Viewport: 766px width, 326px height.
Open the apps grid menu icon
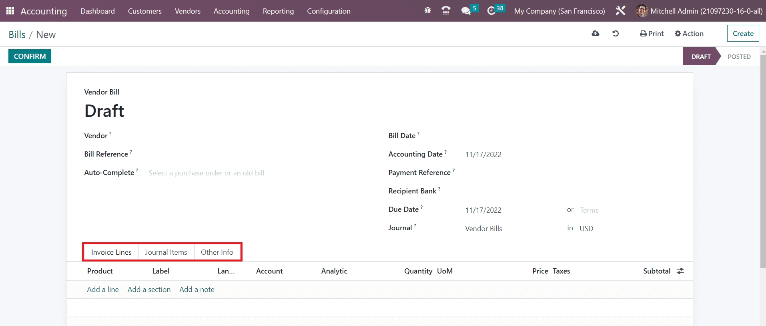(x=10, y=11)
